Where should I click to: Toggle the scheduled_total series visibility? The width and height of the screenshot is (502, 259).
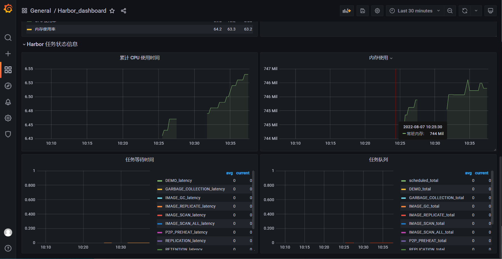[x=423, y=180]
